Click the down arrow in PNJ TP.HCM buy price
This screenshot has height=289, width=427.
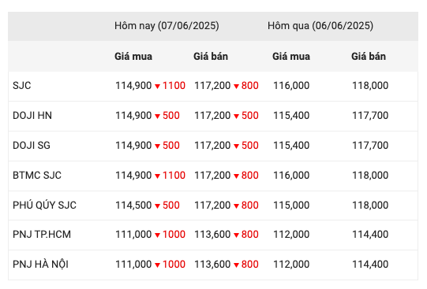[x=157, y=235]
